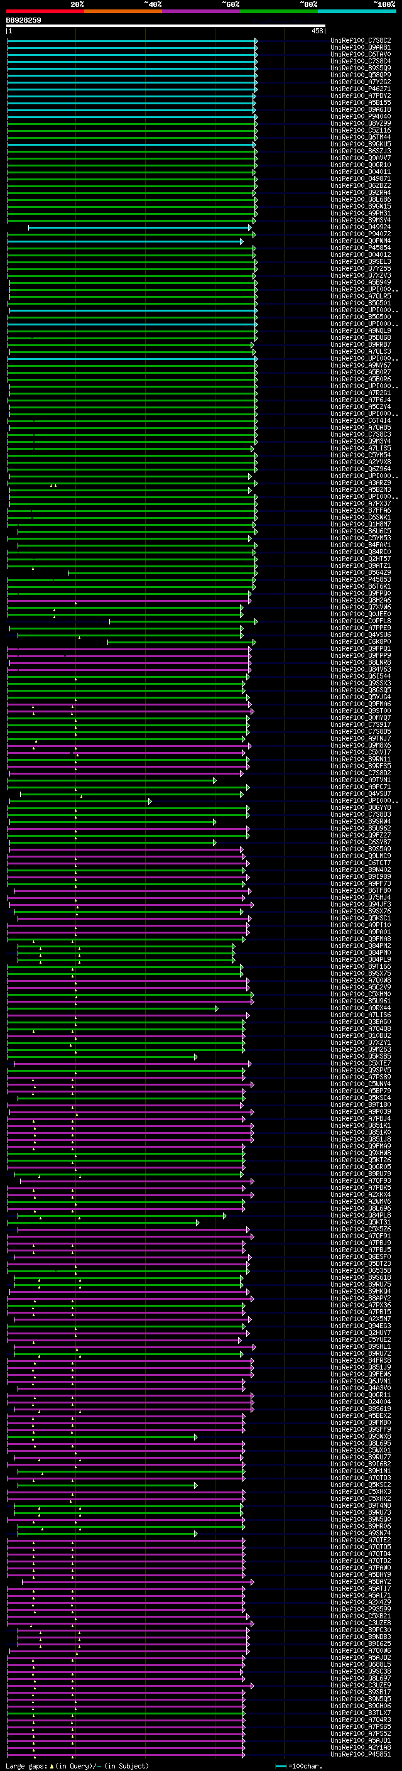402x1771 pixels.
Task: Click the alignment bar of UniRef100_B5G4Z9
Action: (162, 573)
